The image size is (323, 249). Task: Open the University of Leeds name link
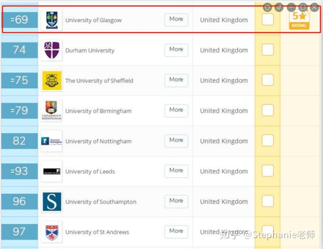click(90, 171)
